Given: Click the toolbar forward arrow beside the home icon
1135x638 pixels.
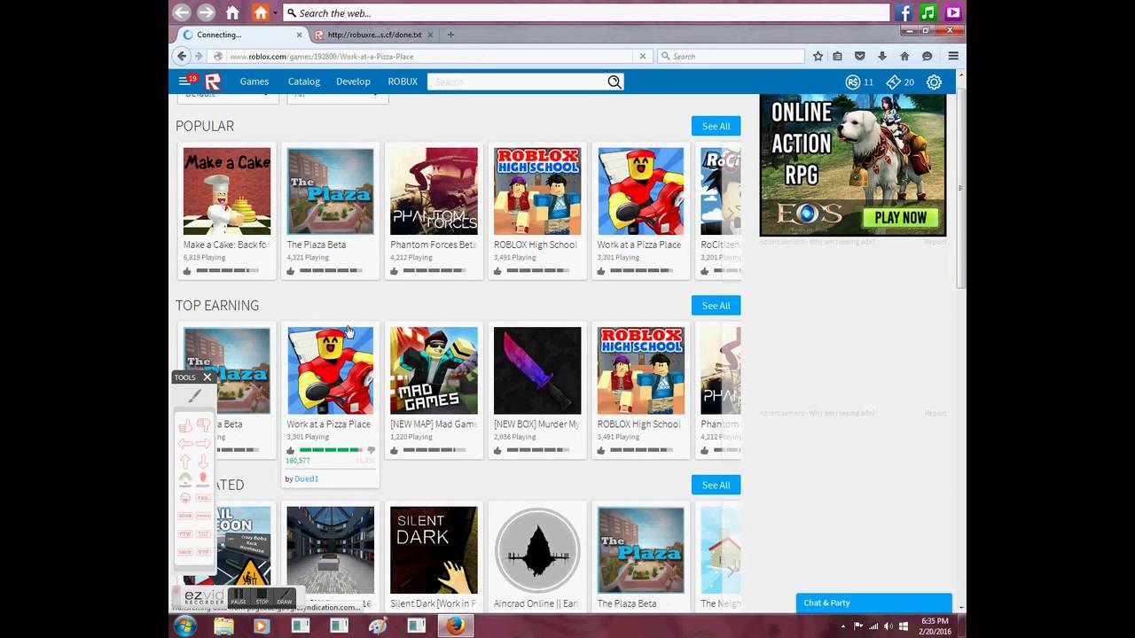Looking at the screenshot, I should pos(206,12).
